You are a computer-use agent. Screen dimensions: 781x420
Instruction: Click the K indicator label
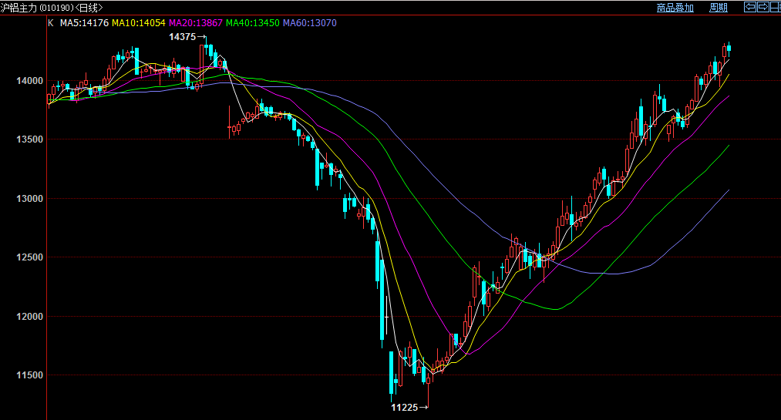click(x=51, y=23)
